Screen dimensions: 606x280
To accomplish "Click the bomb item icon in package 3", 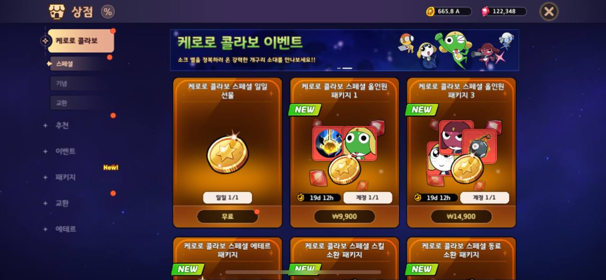I will tap(480, 146).
